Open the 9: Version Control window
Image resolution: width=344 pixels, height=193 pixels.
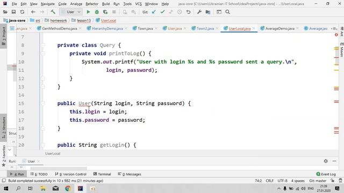tap(70, 174)
